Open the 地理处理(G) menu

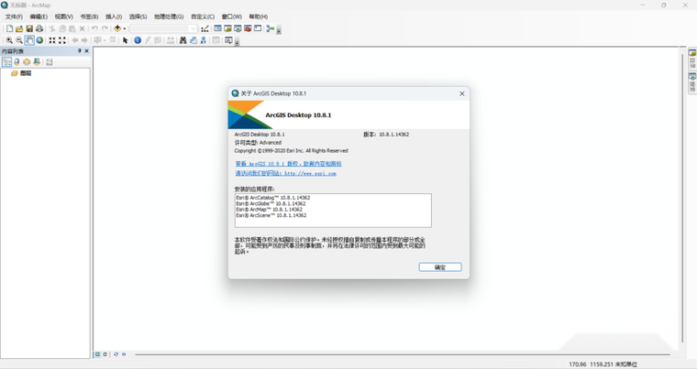169,16
